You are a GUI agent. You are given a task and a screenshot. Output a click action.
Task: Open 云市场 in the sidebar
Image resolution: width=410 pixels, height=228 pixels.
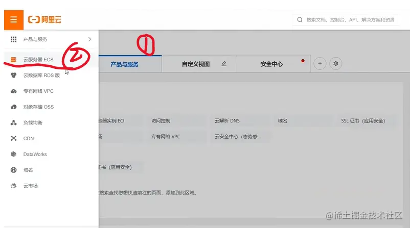[x=51, y=186]
